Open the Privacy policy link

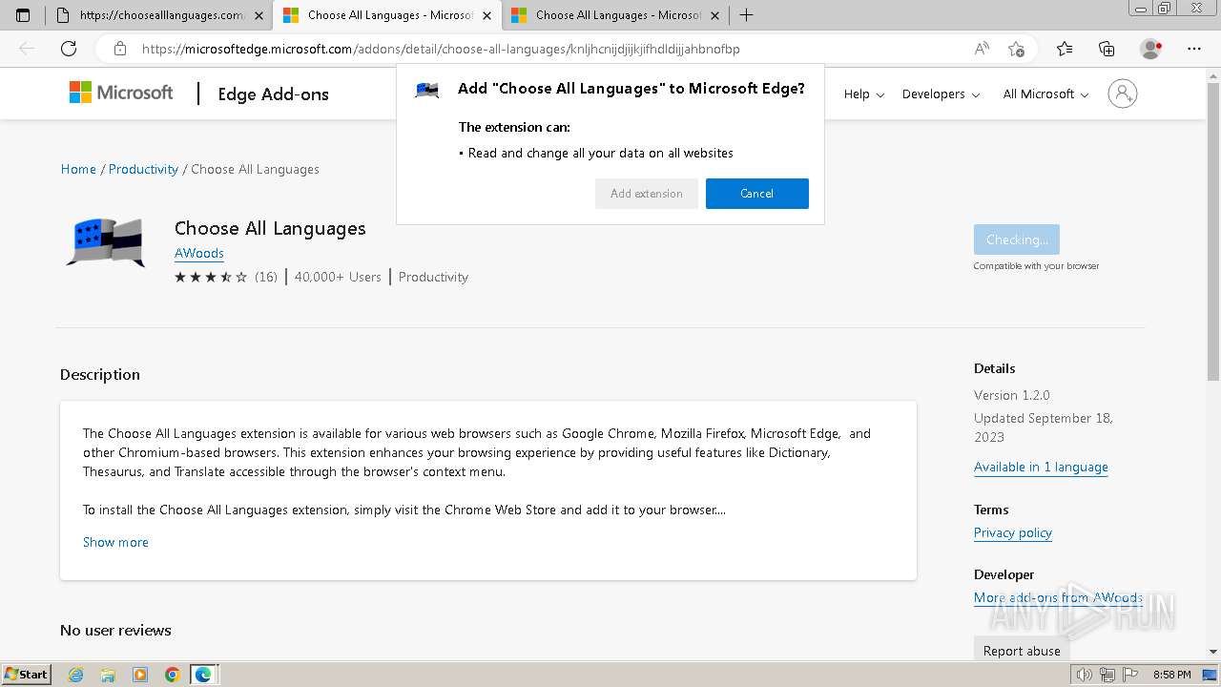(1013, 532)
